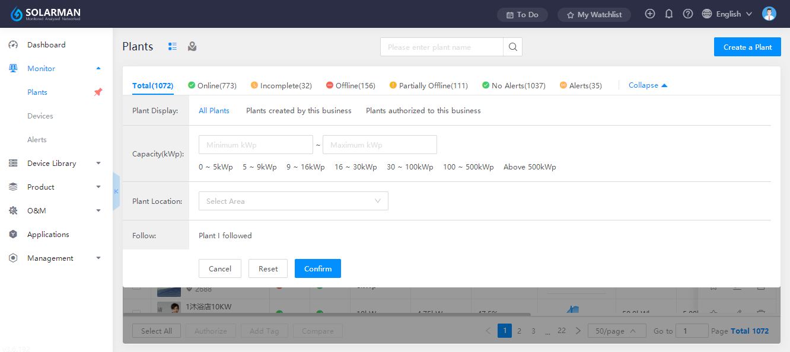The height and width of the screenshot is (352, 790).
Task: Select Above 500kWp capacity range
Action: 530,167
